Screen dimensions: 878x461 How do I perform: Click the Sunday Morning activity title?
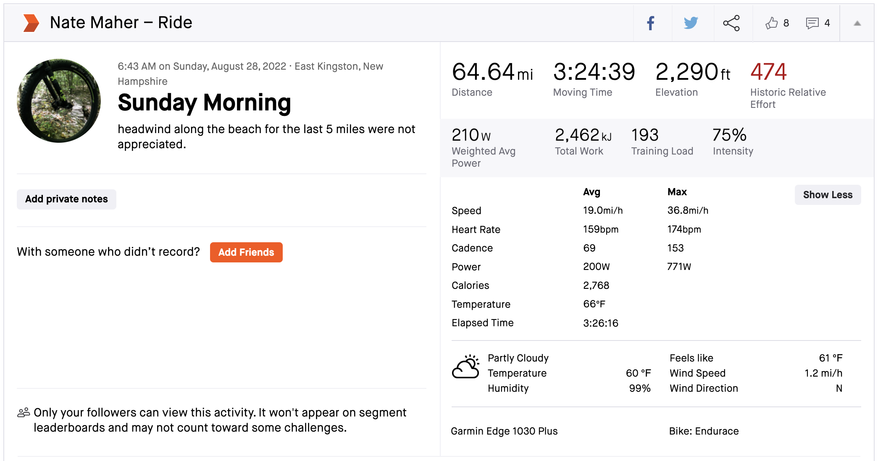(204, 103)
